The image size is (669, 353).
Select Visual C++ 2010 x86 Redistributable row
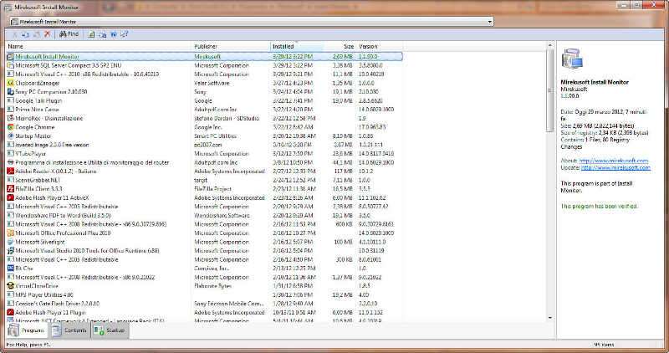click(204, 74)
